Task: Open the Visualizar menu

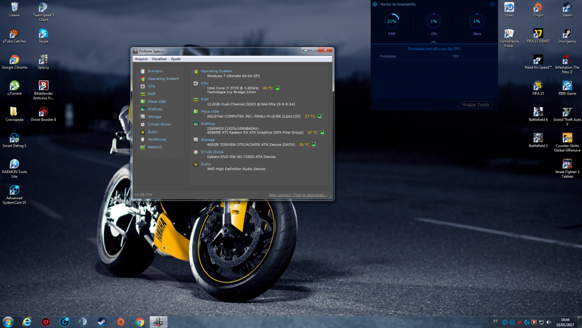Action: click(x=159, y=59)
